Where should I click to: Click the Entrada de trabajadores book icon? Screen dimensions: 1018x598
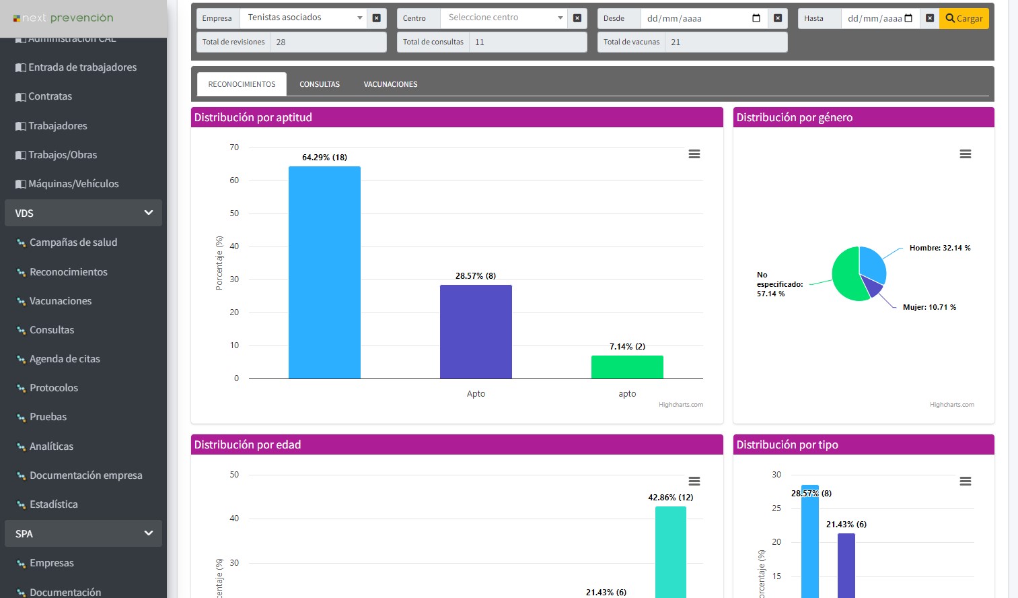click(x=21, y=68)
